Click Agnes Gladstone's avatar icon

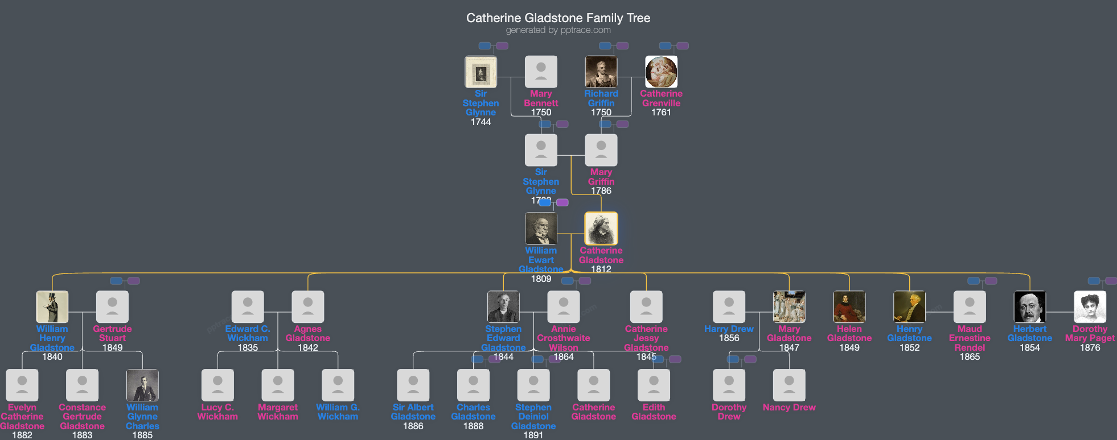308,307
